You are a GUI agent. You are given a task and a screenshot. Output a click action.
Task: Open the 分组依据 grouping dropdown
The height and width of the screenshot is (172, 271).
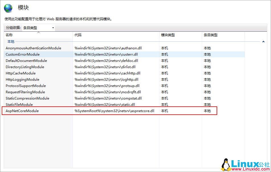click(x=52, y=28)
